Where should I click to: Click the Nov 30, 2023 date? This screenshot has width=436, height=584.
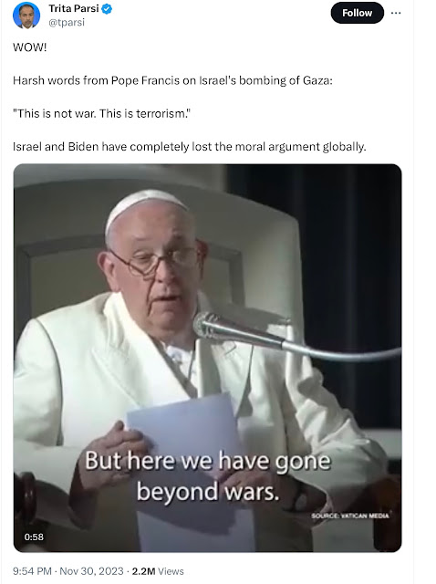click(91, 571)
